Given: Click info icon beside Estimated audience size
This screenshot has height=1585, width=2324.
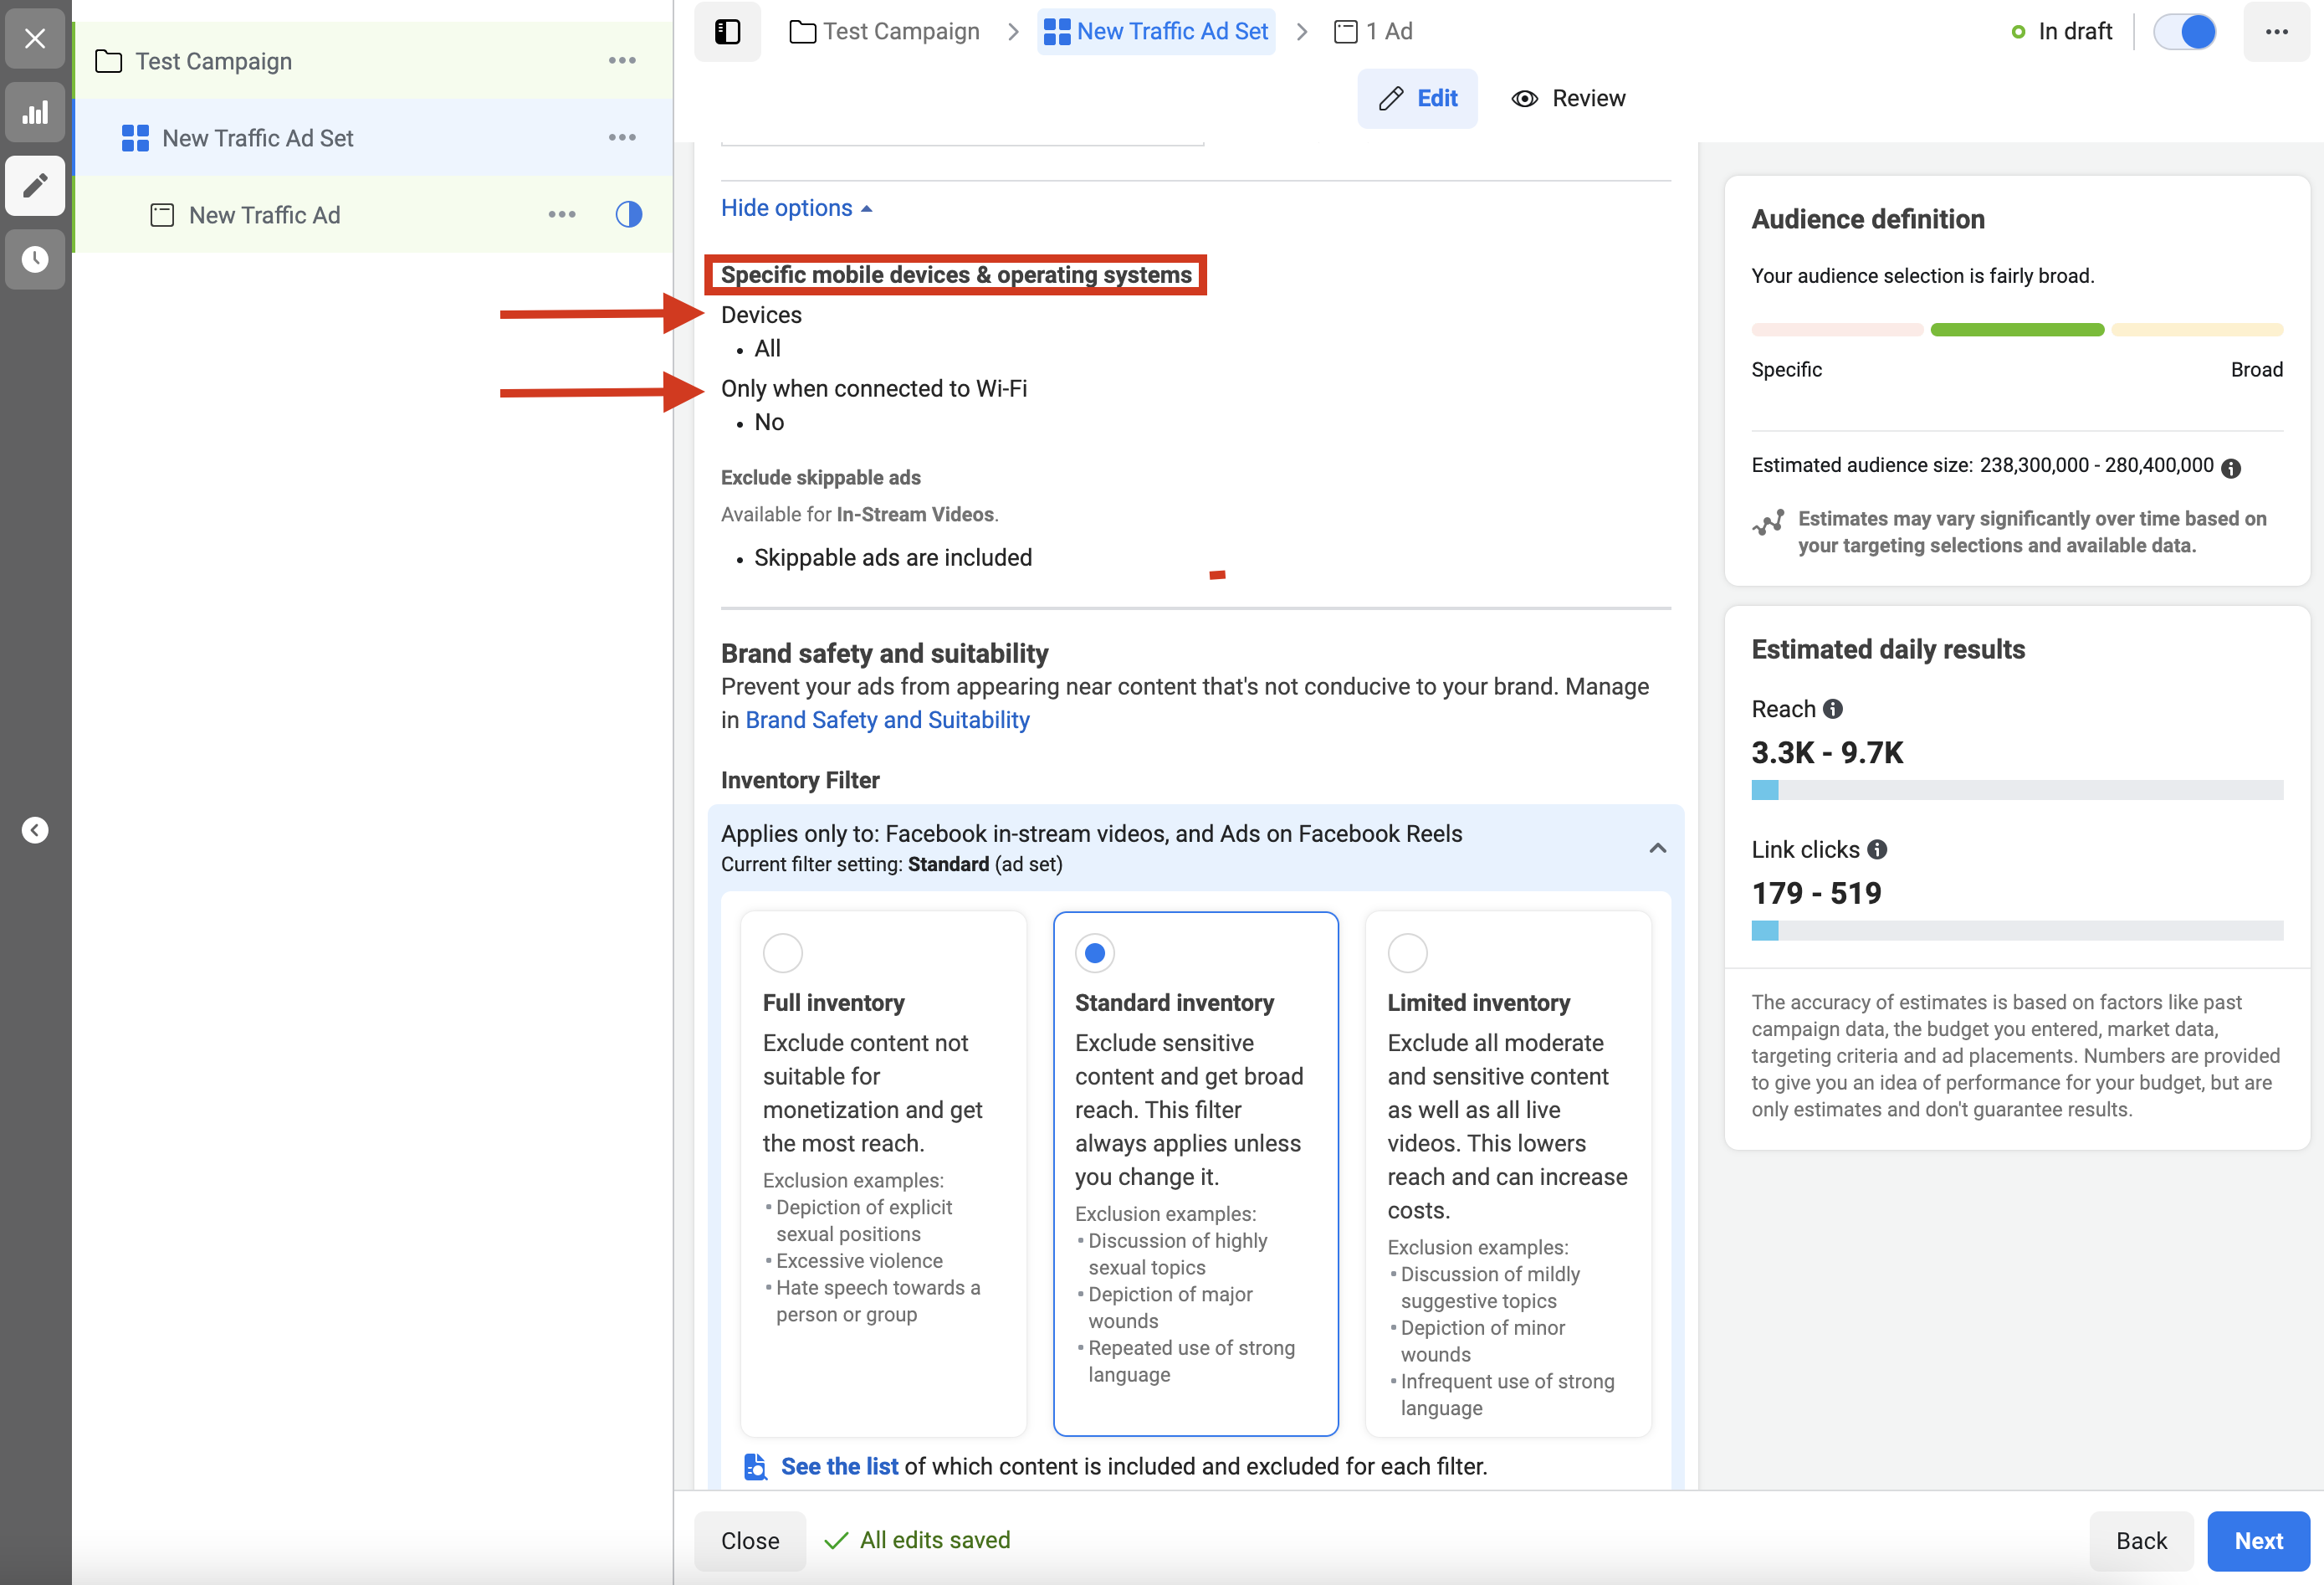Looking at the screenshot, I should click(2230, 467).
